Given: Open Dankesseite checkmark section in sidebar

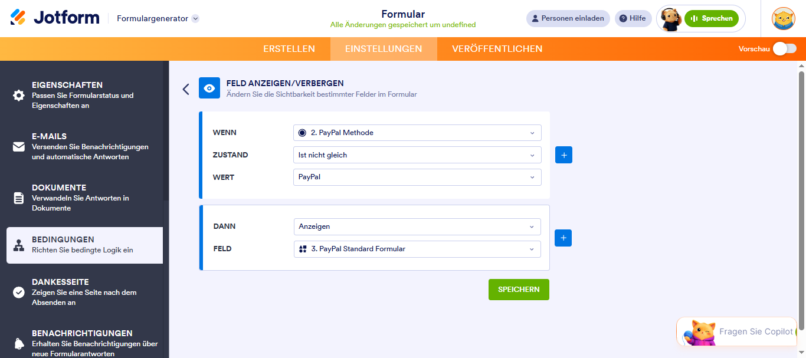Looking at the screenshot, I should tap(84, 292).
